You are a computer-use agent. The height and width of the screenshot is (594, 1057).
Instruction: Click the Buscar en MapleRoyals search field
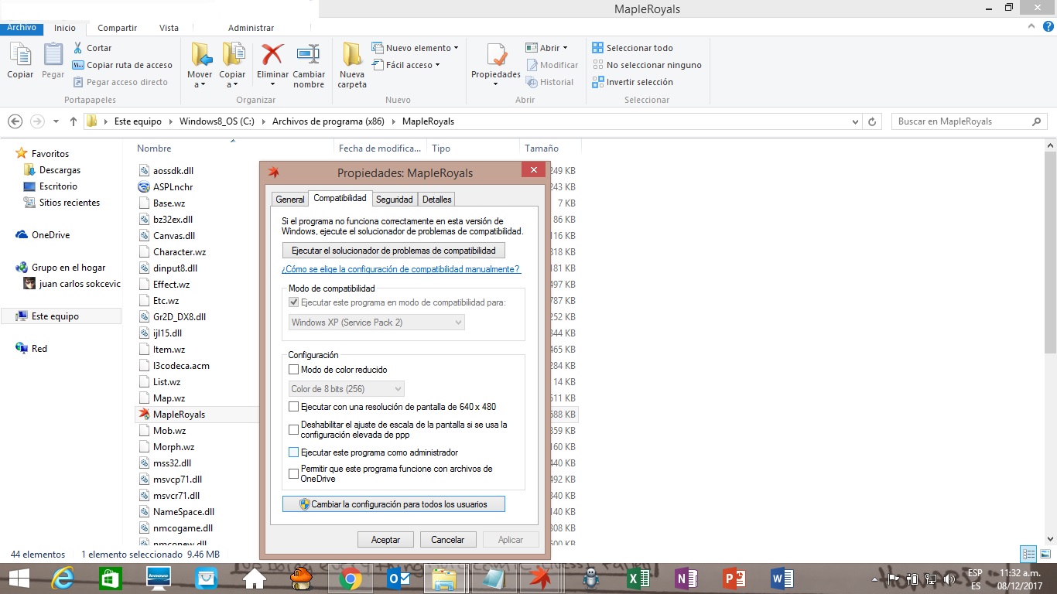click(962, 121)
